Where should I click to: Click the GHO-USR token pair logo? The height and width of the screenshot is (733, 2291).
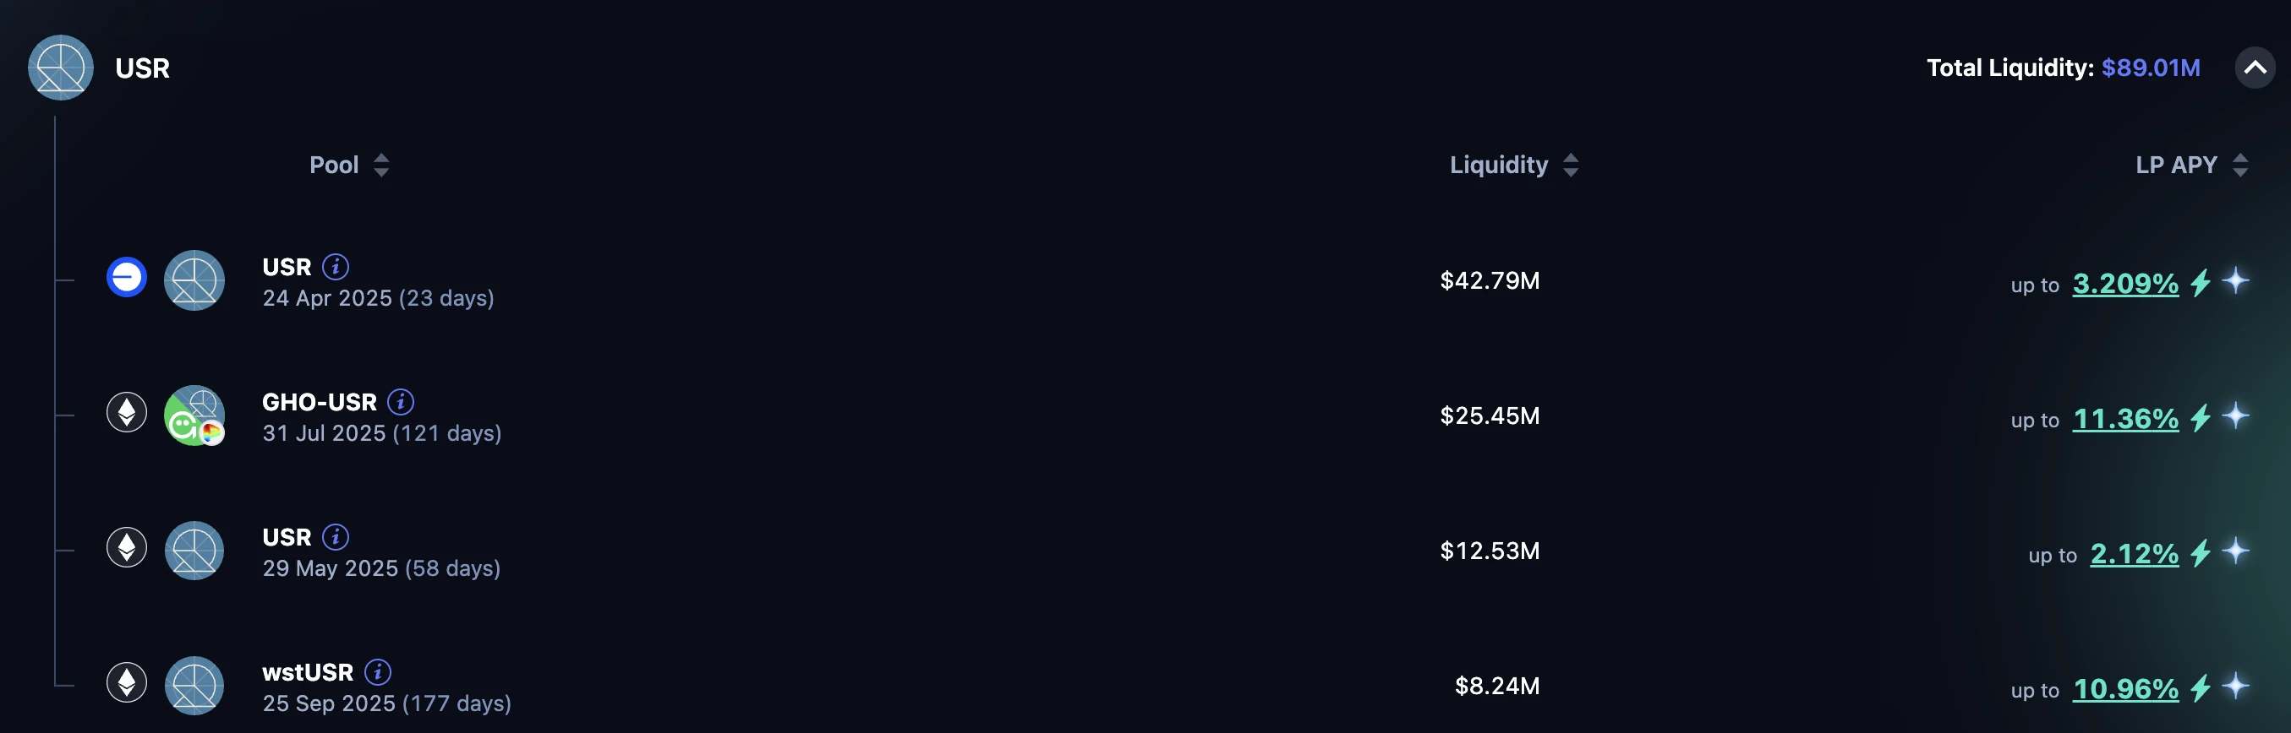[194, 415]
